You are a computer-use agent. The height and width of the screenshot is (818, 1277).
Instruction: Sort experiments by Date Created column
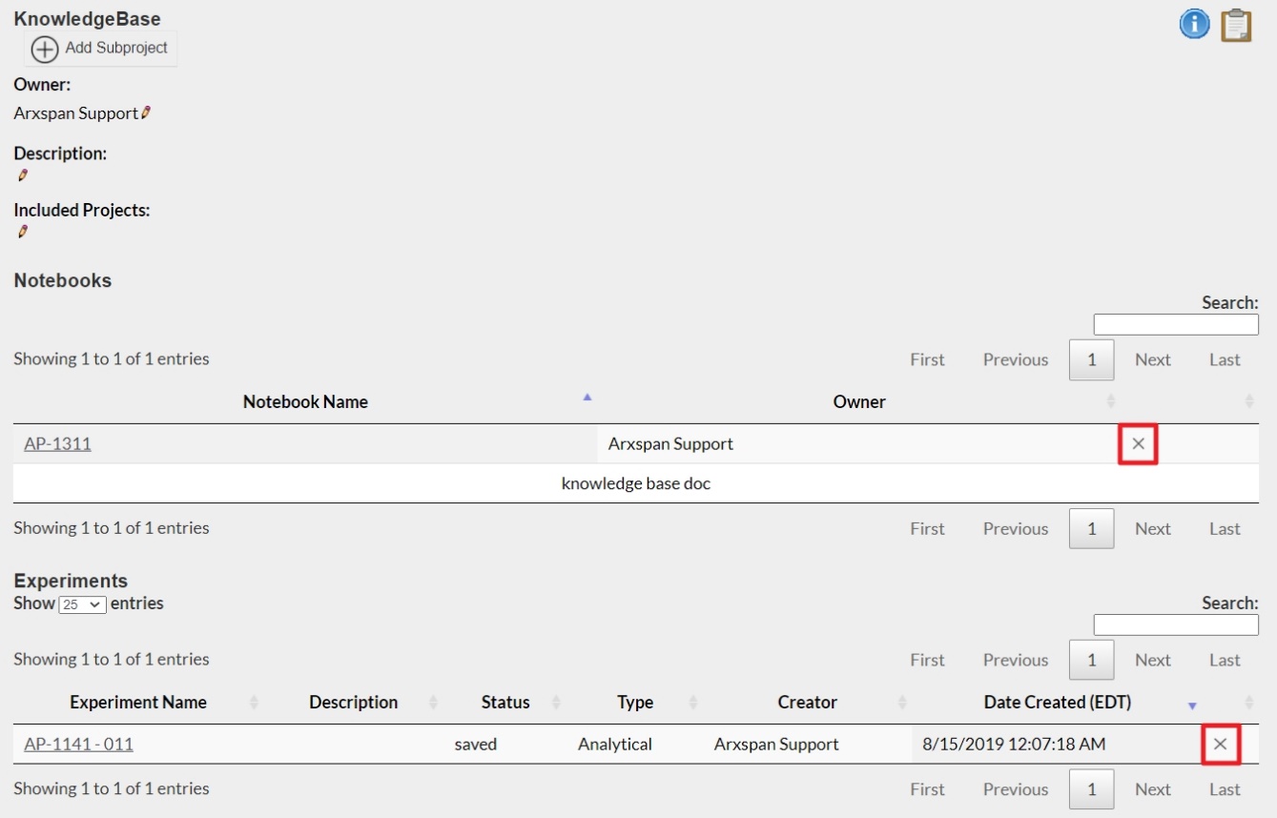pos(1057,703)
